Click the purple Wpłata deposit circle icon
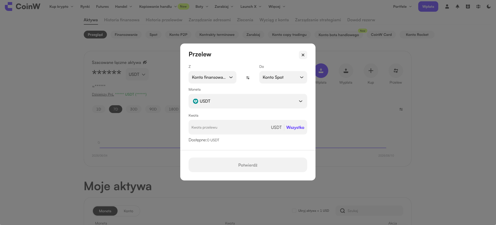Screen dimensions: 496x225 click(x=321, y=71)
